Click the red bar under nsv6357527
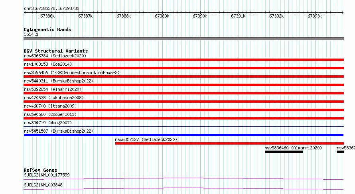The height and width of the screenshot is (194, 355). tap(230, 143)
